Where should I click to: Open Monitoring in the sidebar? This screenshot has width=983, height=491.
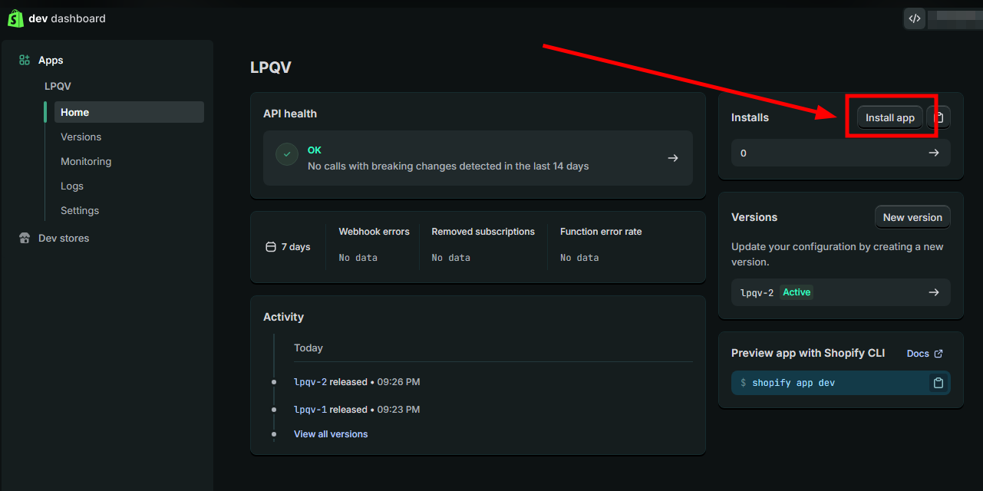86,161
